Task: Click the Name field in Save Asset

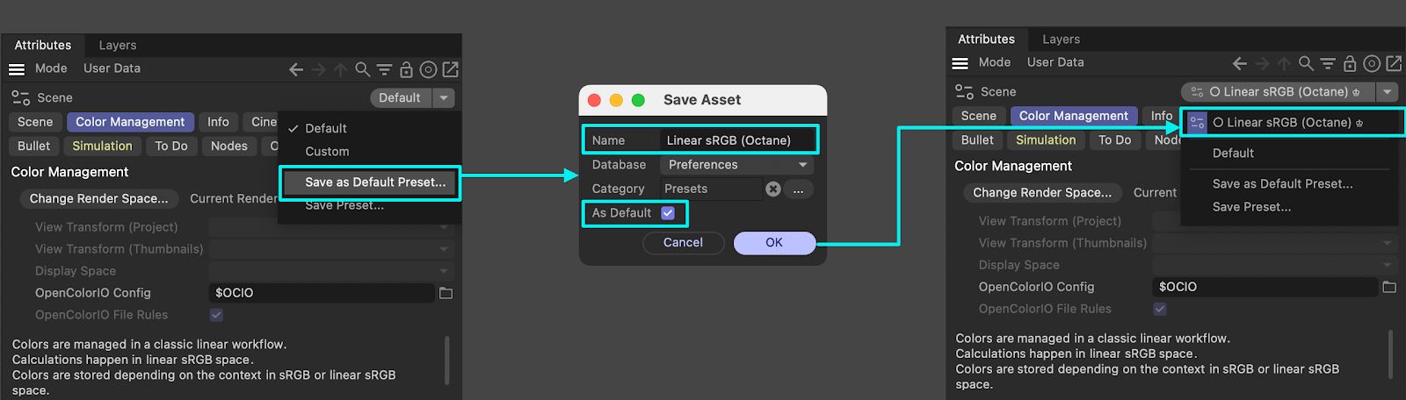Action: click(x=736, y=140)
